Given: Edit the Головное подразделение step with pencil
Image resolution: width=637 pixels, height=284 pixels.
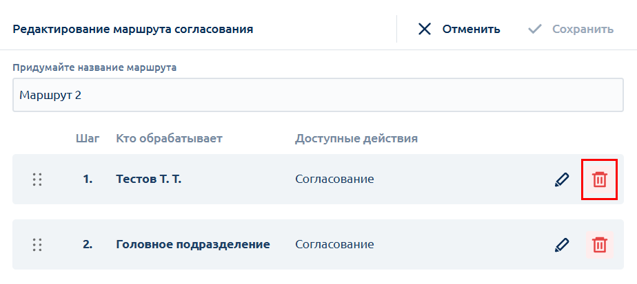Looking at the screenshot, I should [x=562, y=245].
